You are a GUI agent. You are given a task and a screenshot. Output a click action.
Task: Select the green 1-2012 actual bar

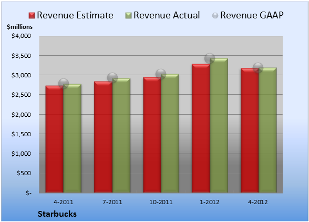coord(219,125)
